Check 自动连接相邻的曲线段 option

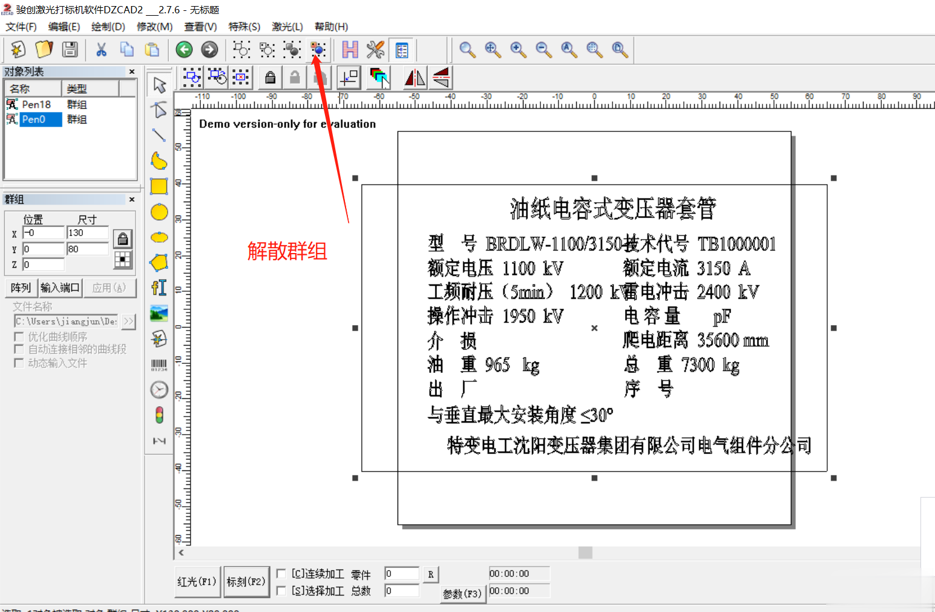point(19,349)
